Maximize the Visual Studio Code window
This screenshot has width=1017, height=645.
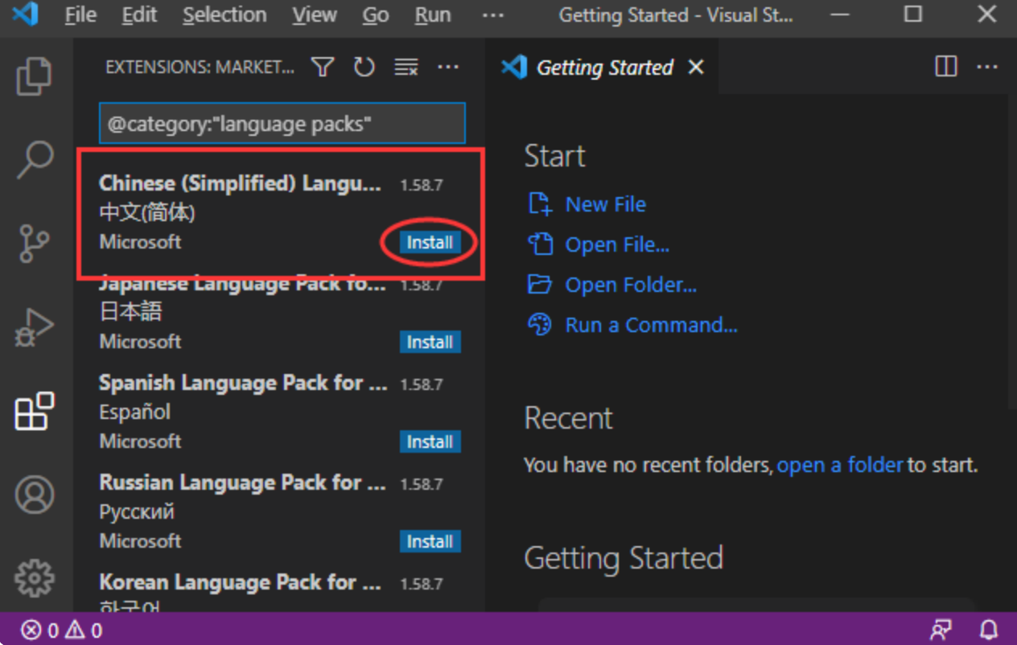coord(913,14)
